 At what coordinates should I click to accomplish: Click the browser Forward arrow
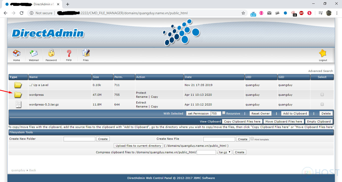tap(14, 13)
